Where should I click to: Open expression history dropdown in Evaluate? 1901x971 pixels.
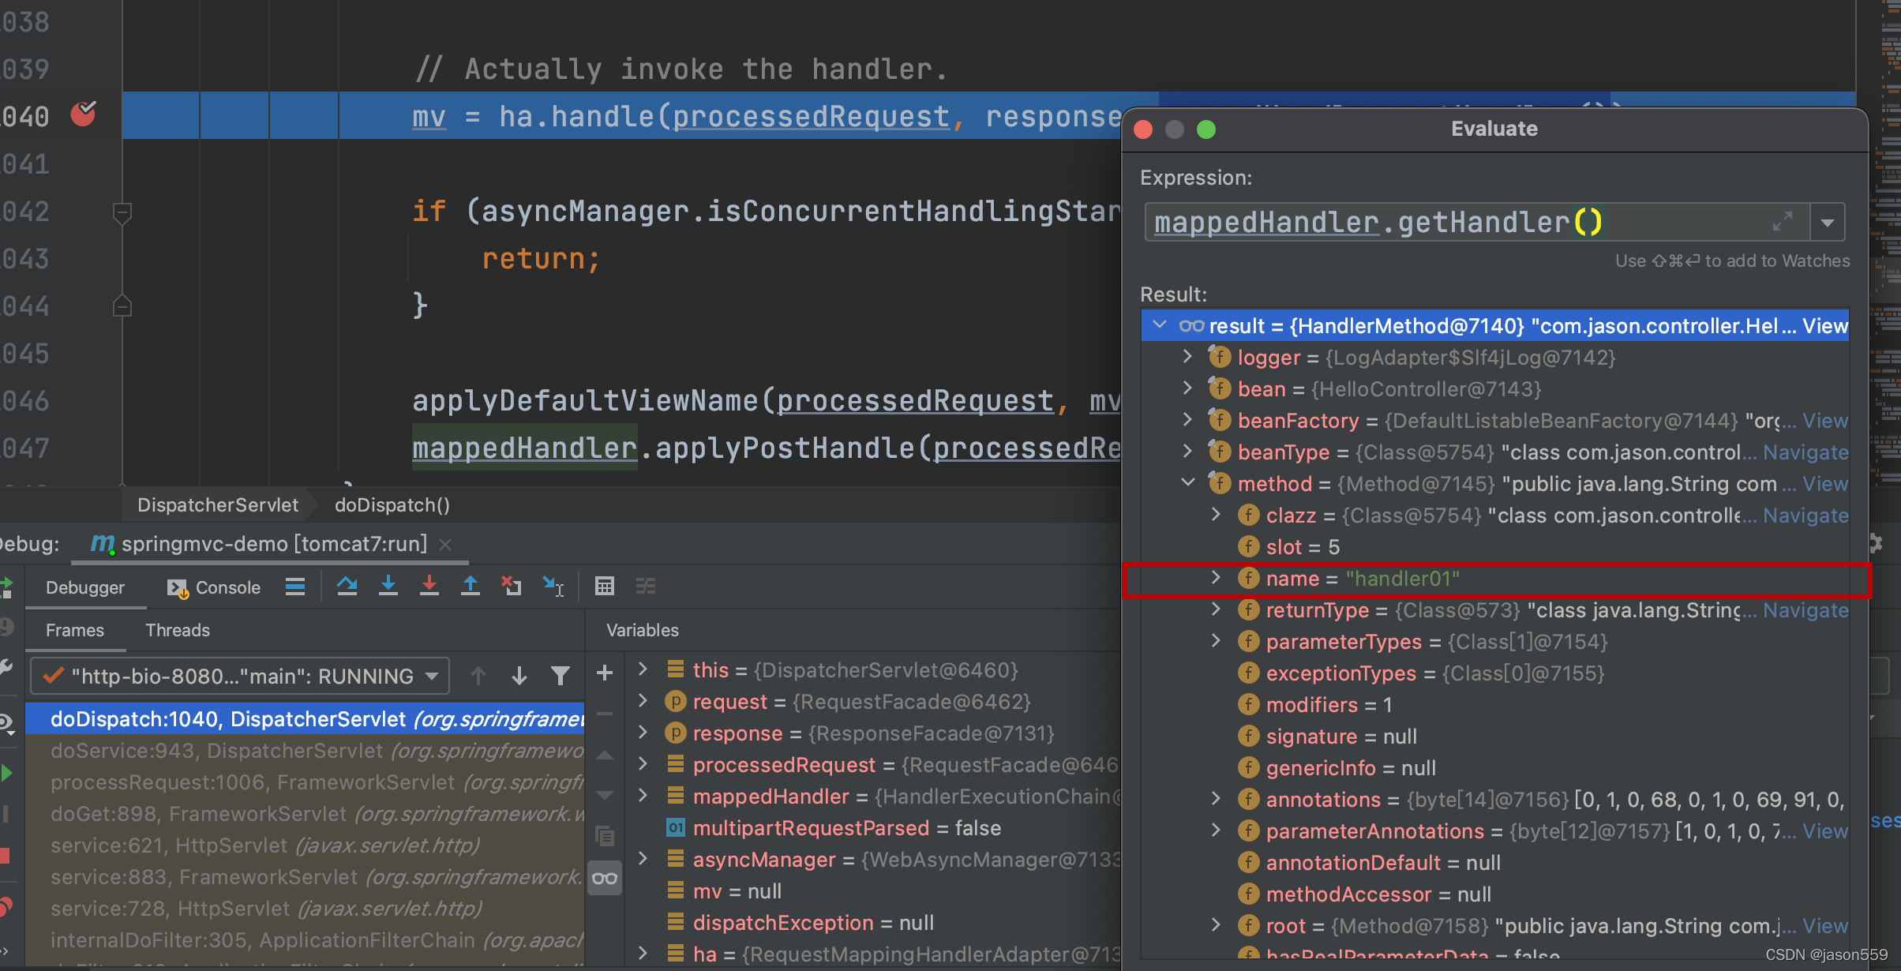pos(1828,223)
